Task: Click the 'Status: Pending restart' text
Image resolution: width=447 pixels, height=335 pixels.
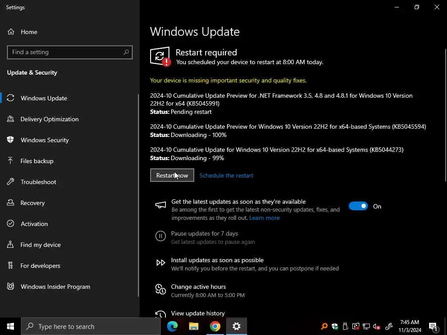Action: pos(181,112)
